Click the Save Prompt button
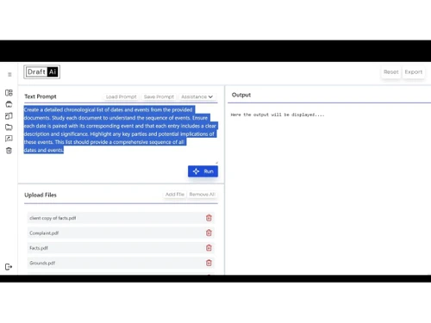Viewport: 431px width, 323px height. coord(159,96)
